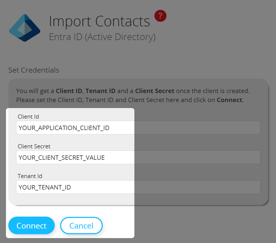Open the red help question mark icon
This screenshot has height=243, width=276.
click(160, 16)
